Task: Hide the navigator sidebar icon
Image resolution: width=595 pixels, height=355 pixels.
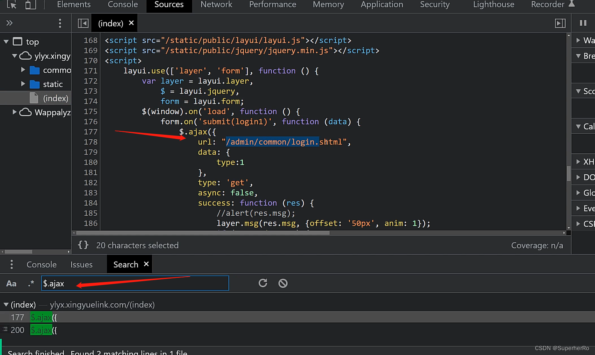Action: [83, 23]
